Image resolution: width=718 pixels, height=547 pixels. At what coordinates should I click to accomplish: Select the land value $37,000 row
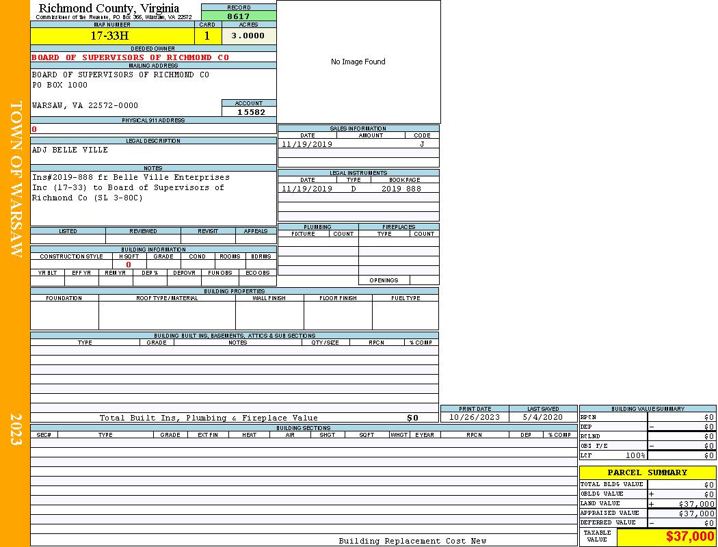click(x=647, y=504)
